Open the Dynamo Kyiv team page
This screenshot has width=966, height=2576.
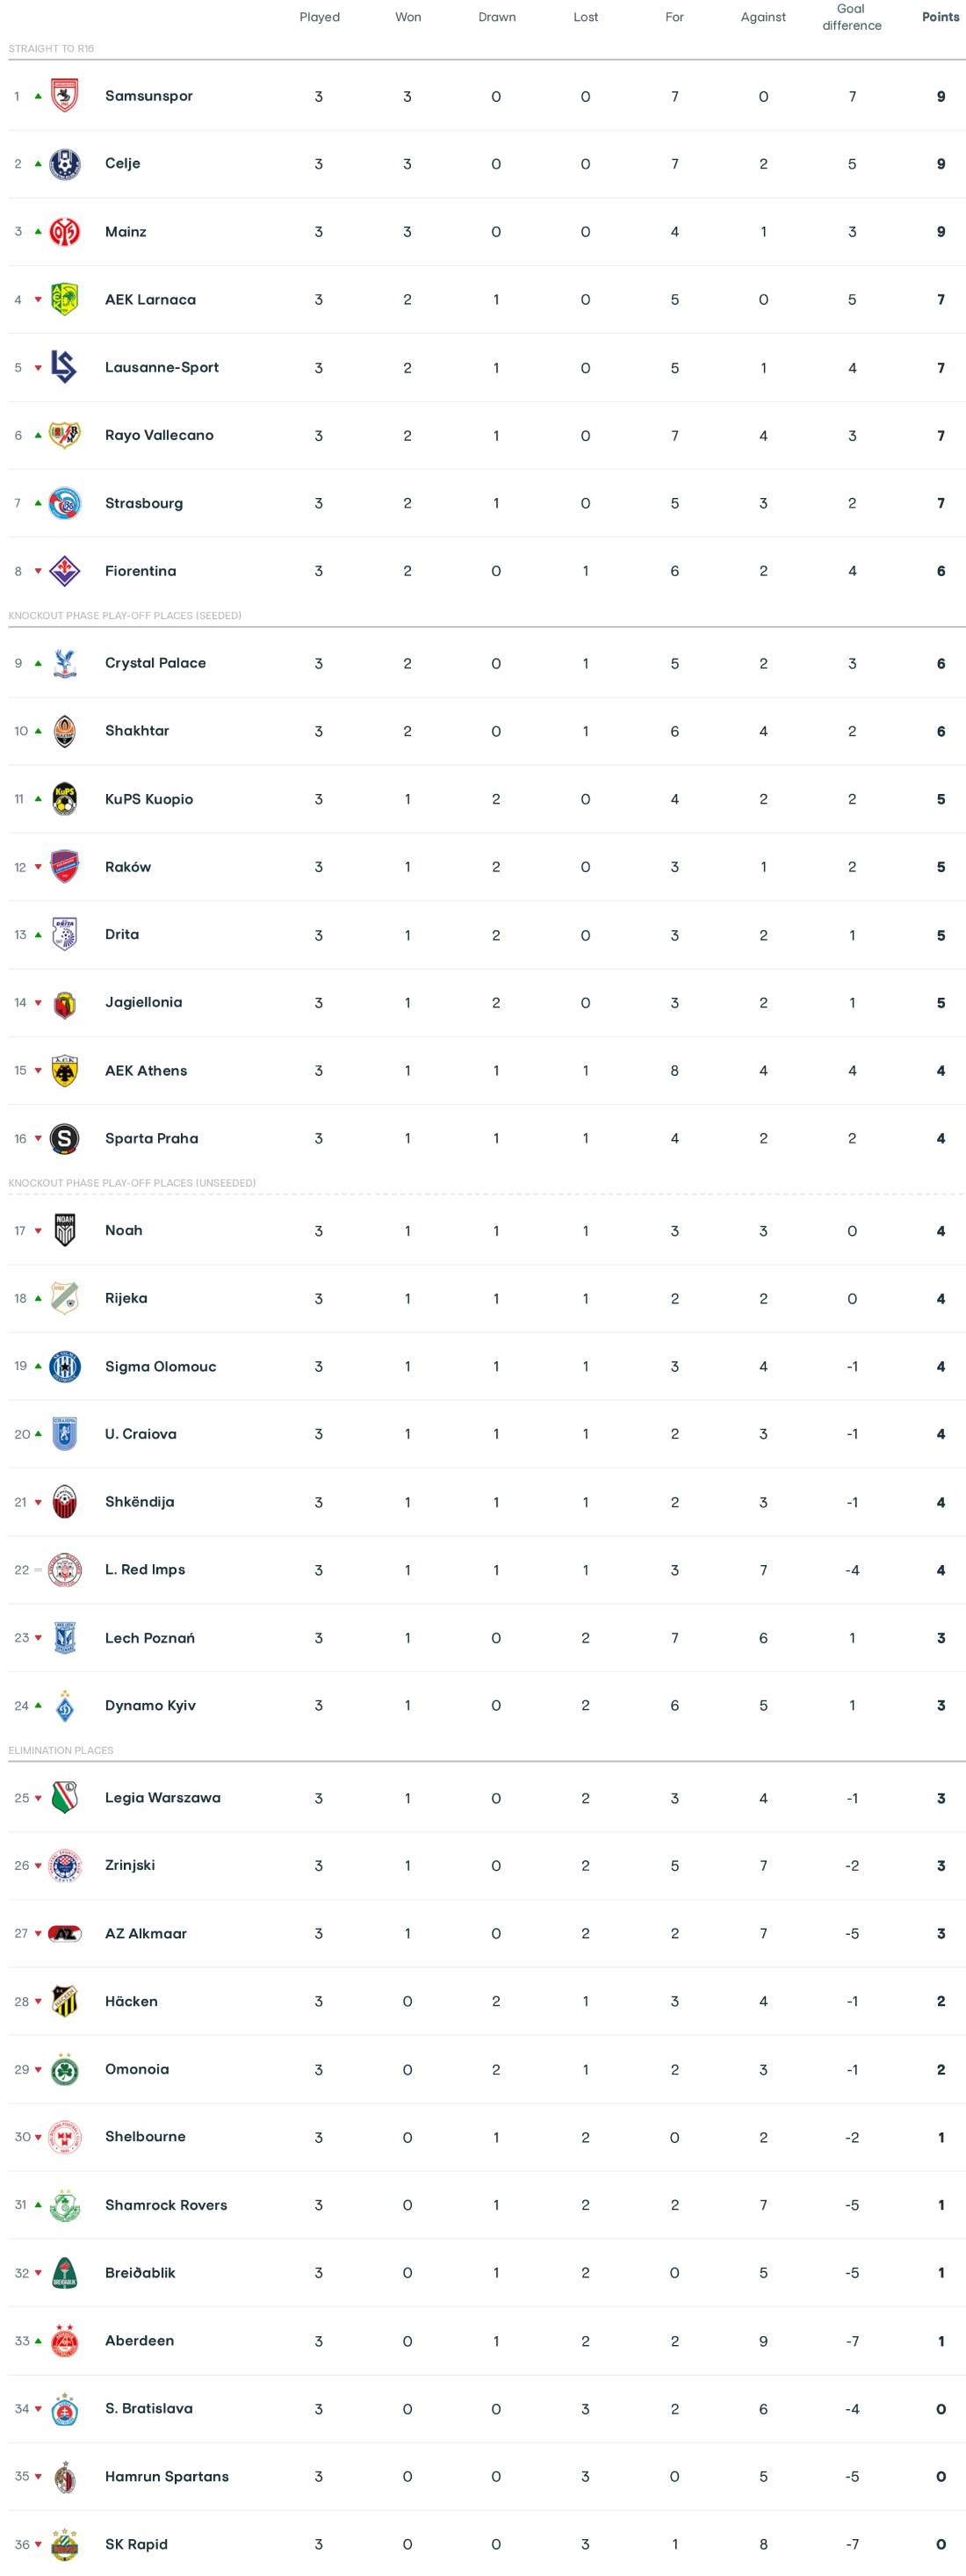(150, 1705)
